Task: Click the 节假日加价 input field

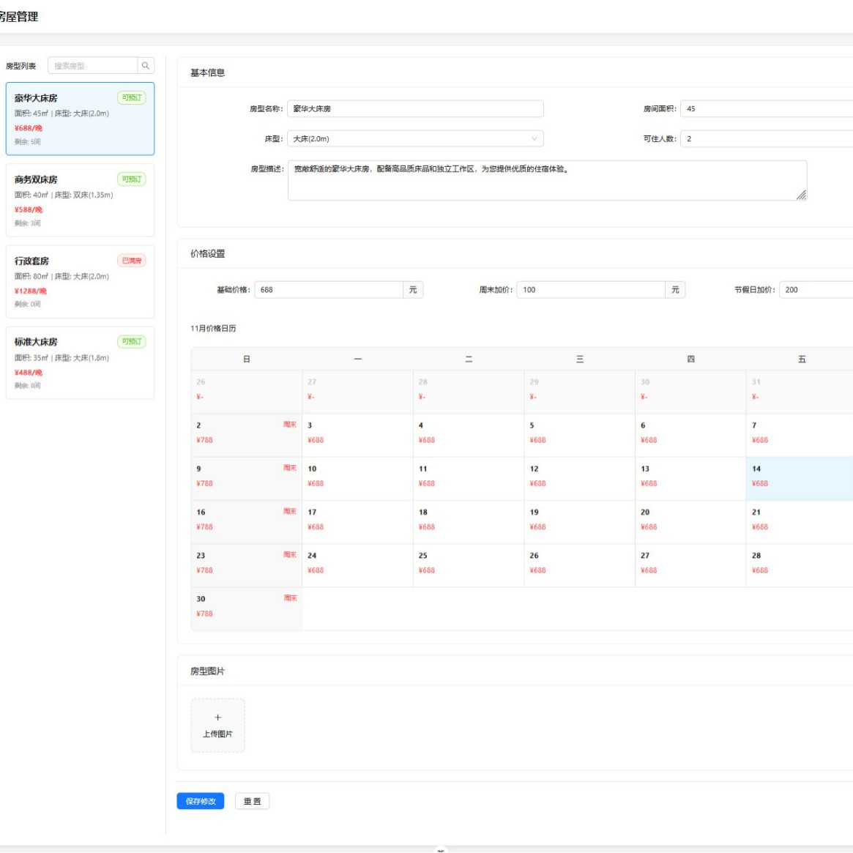Action: point(816,290)
